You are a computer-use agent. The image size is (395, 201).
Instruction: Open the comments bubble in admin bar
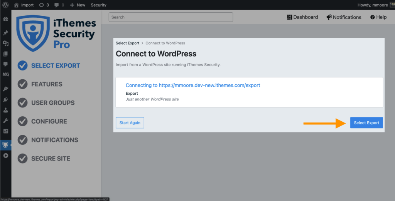[x=59, y=5]
